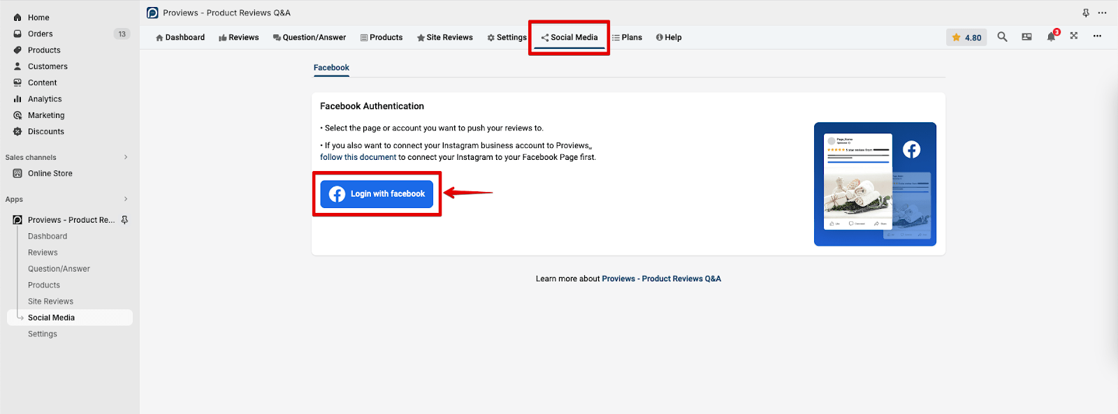Expand the Sales channels section
The width and height of the screenshot is (1118, 414).
126,157
